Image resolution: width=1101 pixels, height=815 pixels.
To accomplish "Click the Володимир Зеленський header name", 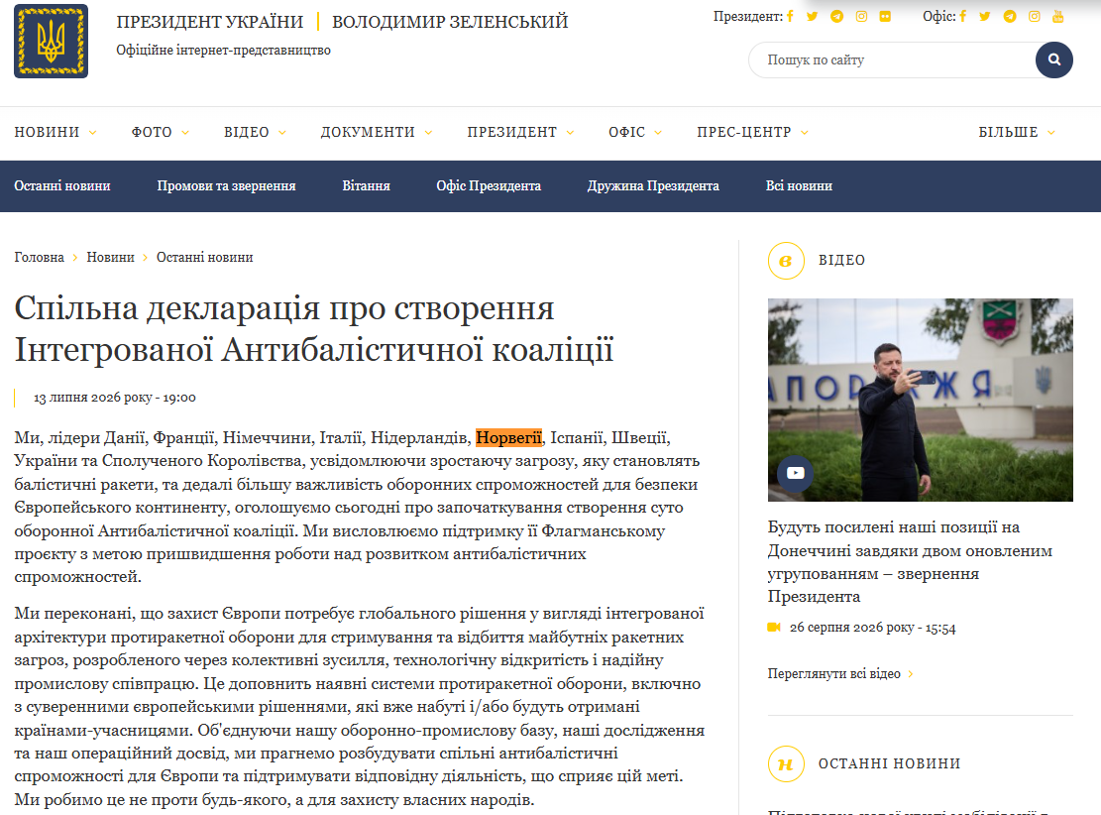I will coord(450,22).
